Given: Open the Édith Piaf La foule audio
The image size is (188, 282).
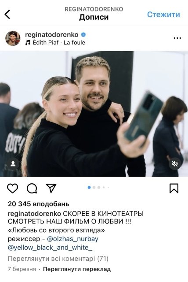Looking at the screenshot, I should click(x=59, y=43).
